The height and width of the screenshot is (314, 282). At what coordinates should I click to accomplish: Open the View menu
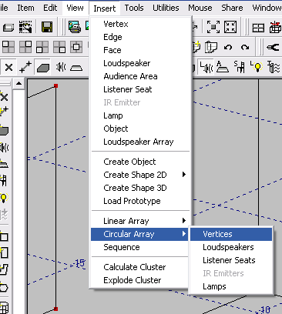coord(75,8)
